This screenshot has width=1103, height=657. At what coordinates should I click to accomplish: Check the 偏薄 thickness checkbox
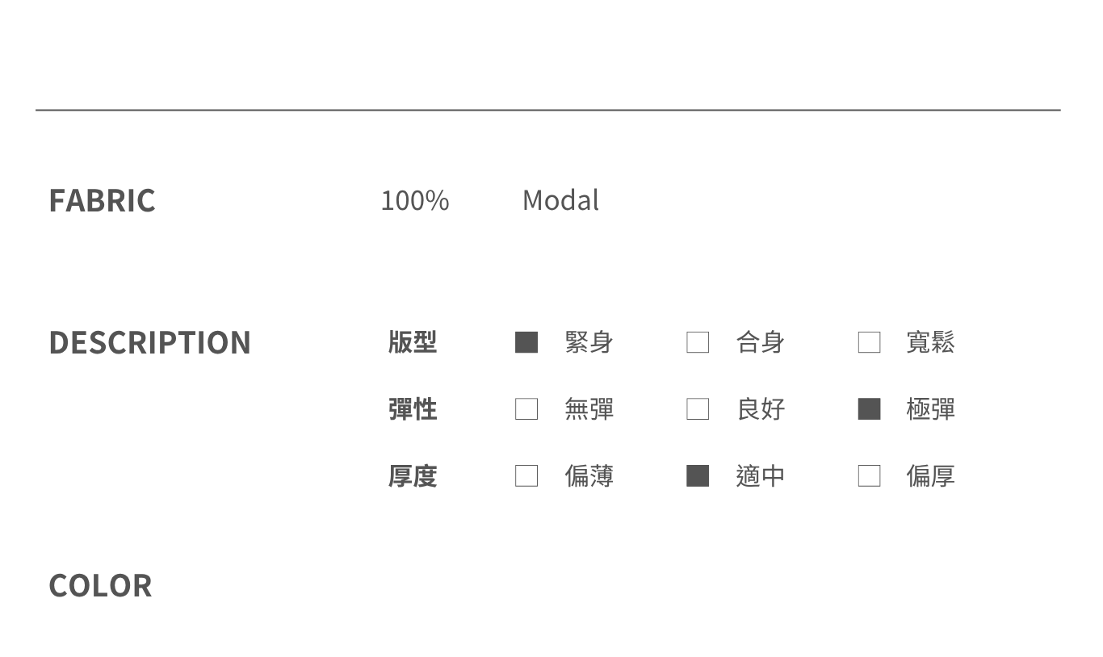526,476
